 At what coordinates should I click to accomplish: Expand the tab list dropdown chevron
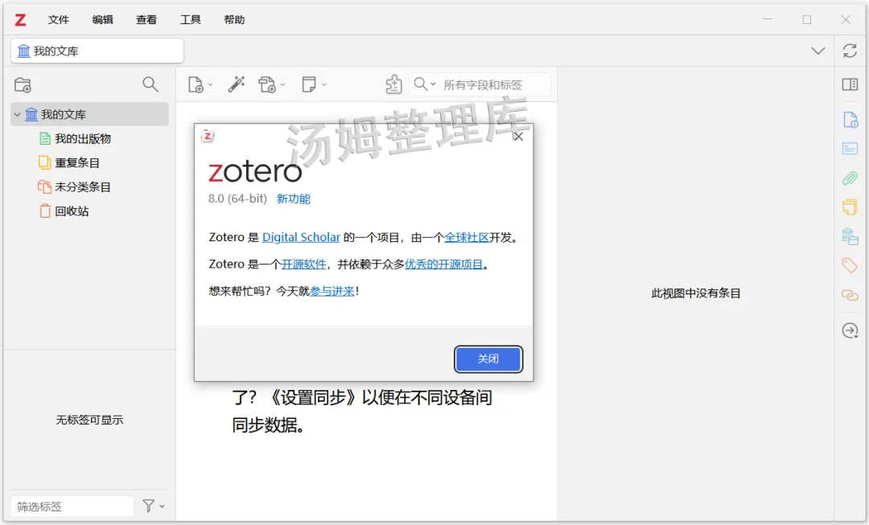(818, 51)
